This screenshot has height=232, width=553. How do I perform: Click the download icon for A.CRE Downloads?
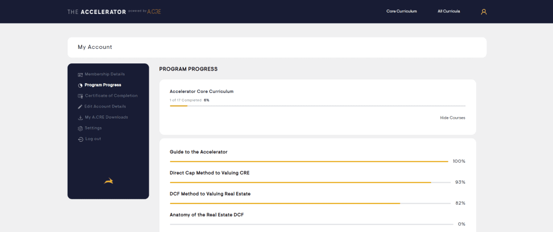(x=80, y=118)
